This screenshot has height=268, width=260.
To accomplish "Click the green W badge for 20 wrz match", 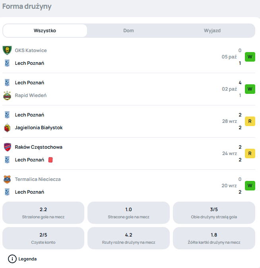I will pos(250,186).
